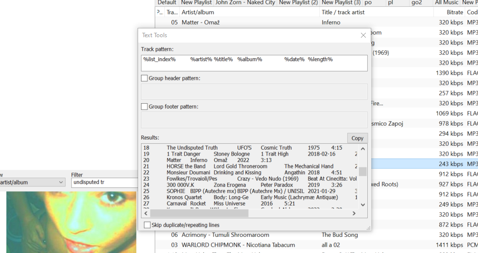
Task: Click the Track pattern text field
Action: click(x=254, y=63)
